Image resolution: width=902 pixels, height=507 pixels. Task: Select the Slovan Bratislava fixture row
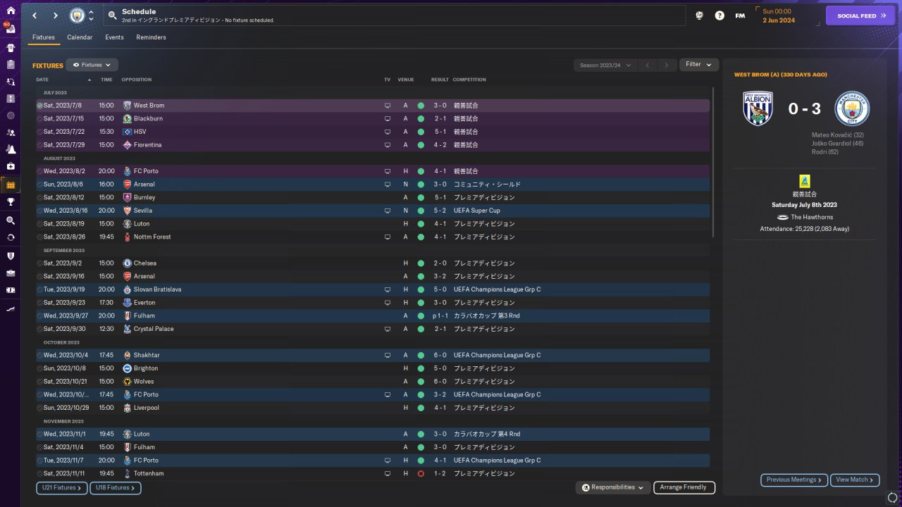373,289
